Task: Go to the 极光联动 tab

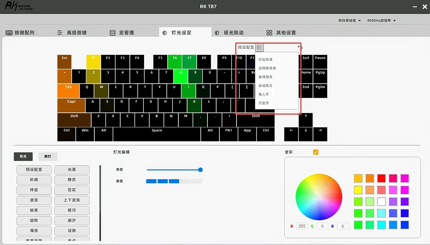Action: pyautogui.click(x=229, y=33)
